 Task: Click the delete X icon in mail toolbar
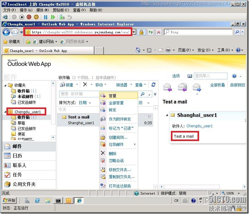(85, 84)
